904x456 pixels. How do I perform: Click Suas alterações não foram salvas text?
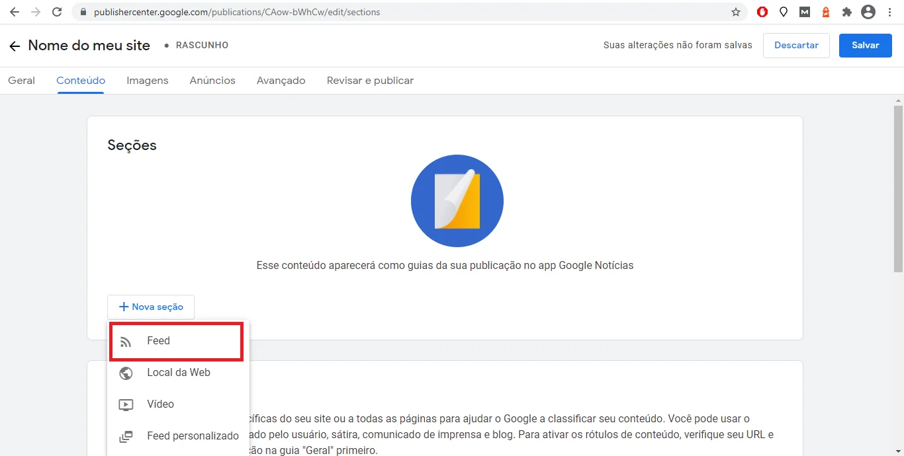pos(678,46)
